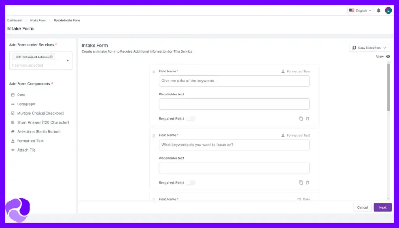Enable Required Field on the keywords focus question

tap(191, 182)
